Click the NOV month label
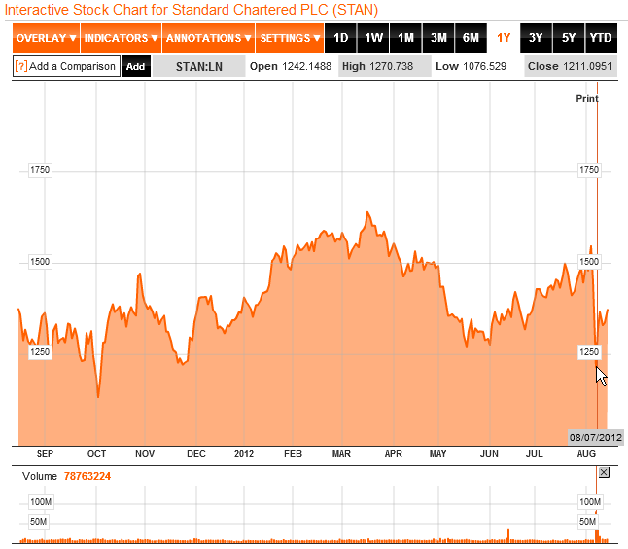Image resolution: width=628 pixels, height=549 pixels. pos(145,454)
